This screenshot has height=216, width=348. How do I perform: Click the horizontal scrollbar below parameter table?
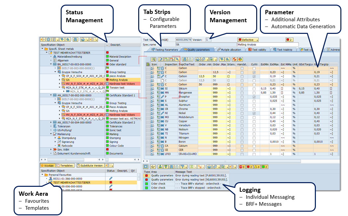(232, 161)
